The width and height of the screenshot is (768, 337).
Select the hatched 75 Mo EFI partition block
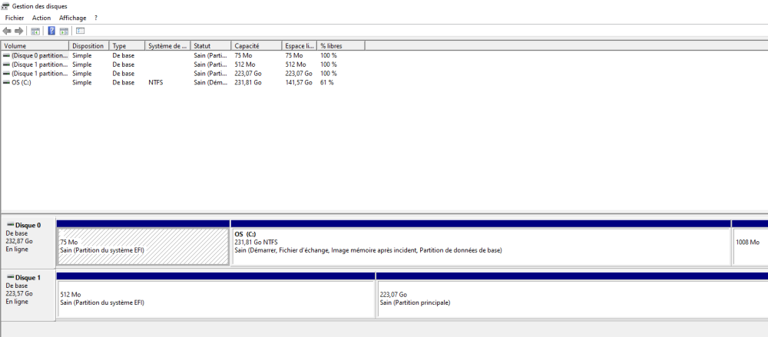pyautogui.click(x=143, y=246)
